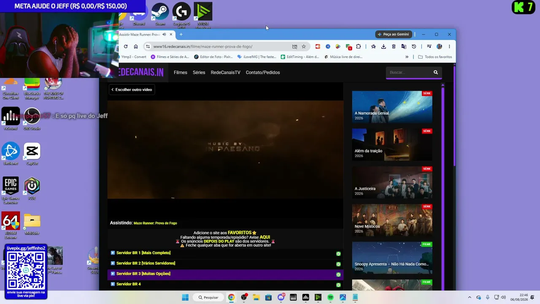Open the Ytmp3 - Convert bookmark
Viewport: 540px width, 304px height.
coord(132,57)
